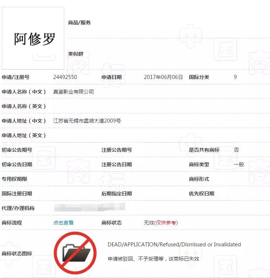Click the 类似群 label
270x278 pixels.
(x=75, y=54)
